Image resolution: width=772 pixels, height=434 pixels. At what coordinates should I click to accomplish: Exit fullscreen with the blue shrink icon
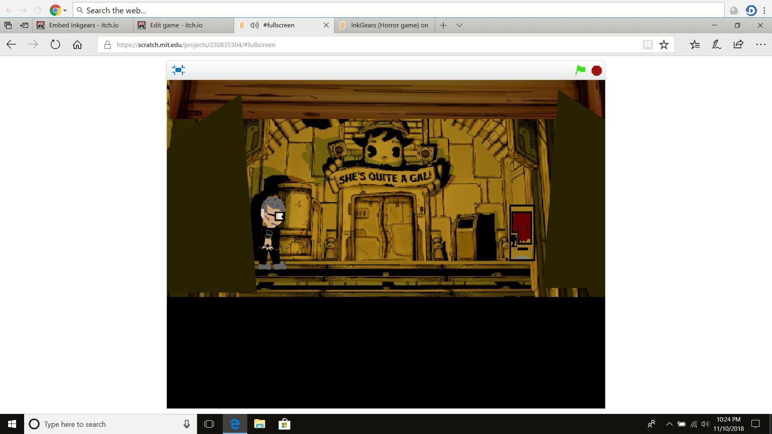(x=179, y=70)
